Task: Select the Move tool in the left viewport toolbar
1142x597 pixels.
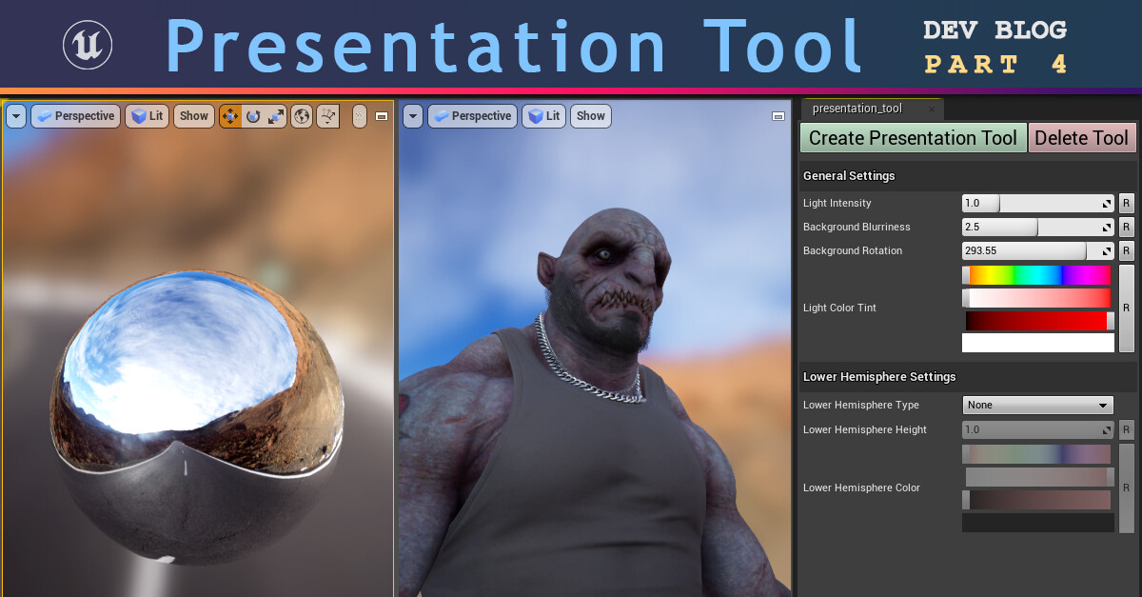Action: tap(231, 116)
